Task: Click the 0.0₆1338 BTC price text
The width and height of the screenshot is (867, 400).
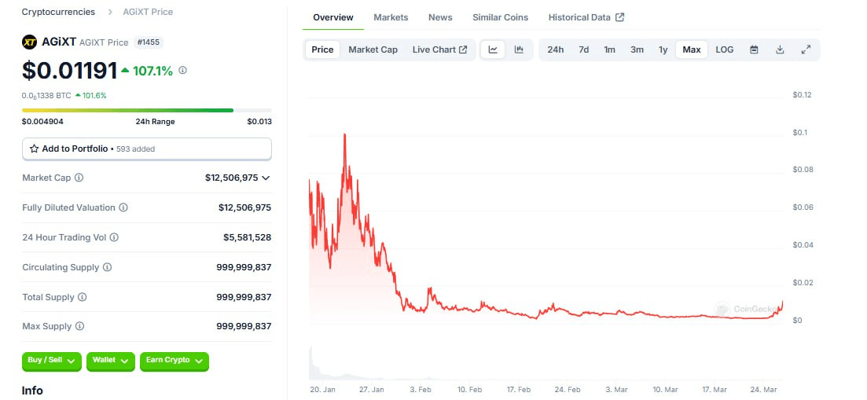Action: point(46,96)
